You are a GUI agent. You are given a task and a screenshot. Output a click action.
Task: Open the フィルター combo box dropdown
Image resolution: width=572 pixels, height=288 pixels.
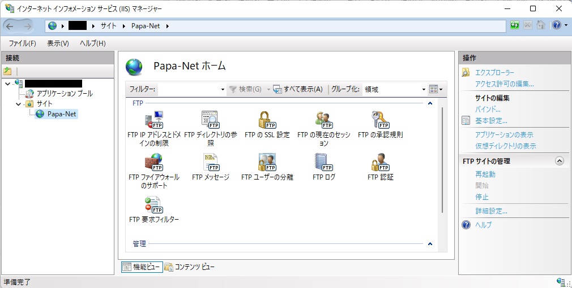[223, 89]
